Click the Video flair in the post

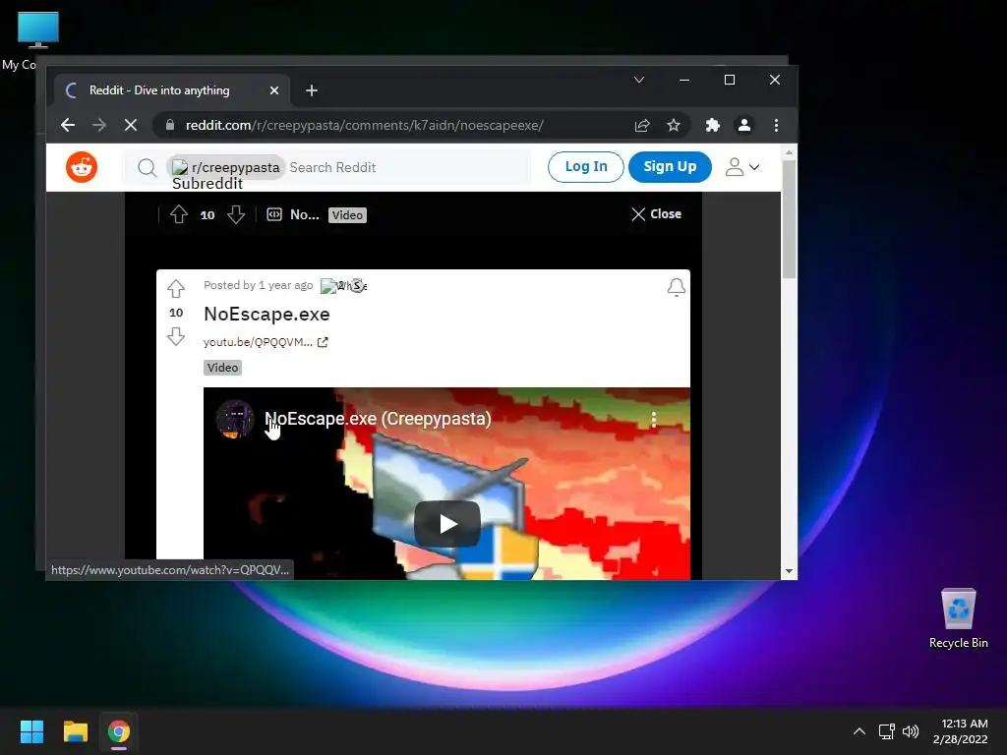222,368
